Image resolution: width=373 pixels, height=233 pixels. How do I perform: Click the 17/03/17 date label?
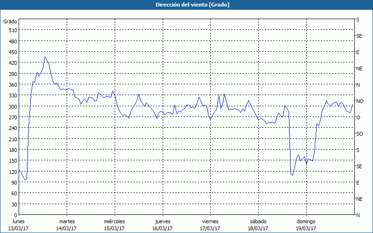pos(210,228)
